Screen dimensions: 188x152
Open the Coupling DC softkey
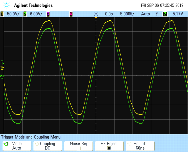point(48,146)
